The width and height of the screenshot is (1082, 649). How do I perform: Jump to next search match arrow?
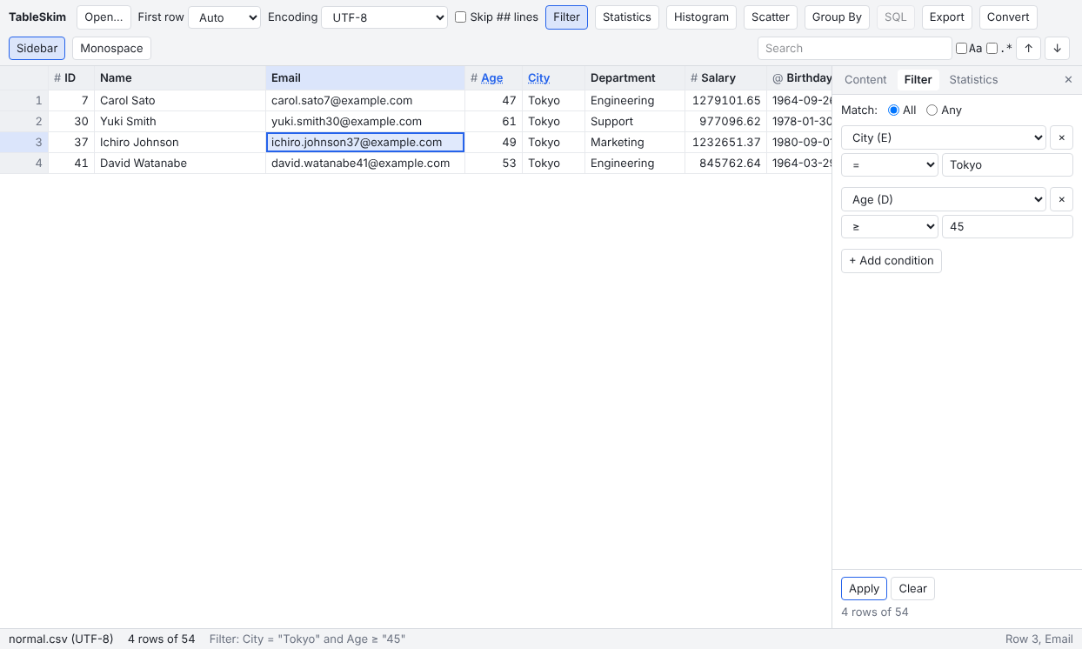1057,49
